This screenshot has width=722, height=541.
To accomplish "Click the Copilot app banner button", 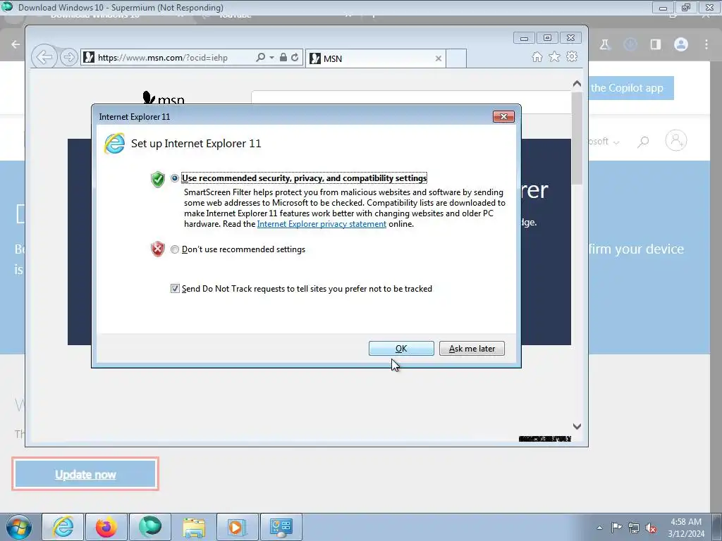I will point(631,88).
